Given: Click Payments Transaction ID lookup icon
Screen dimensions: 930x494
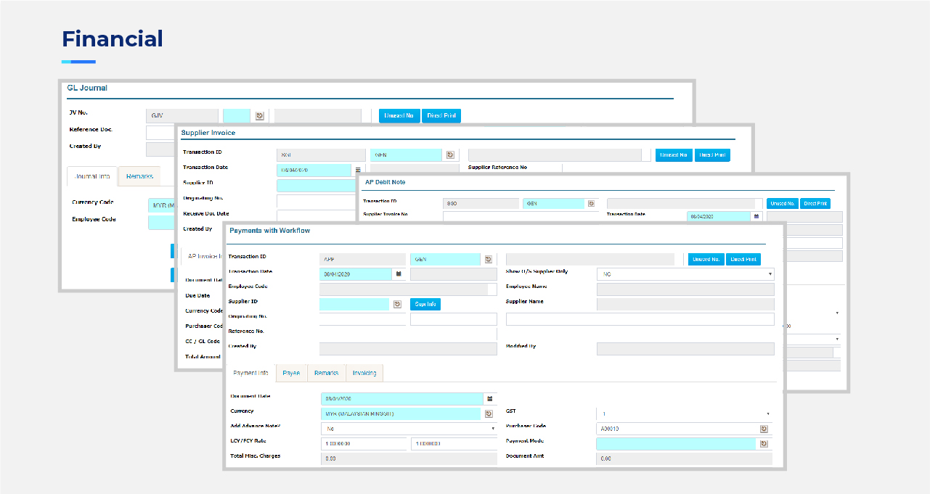Looking at the screenshot, I should 489,259.
